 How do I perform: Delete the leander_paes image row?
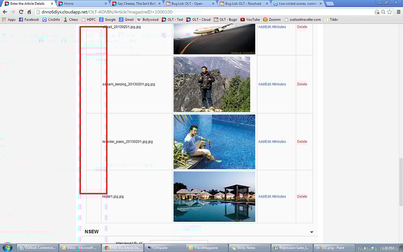tap(302, 142)
